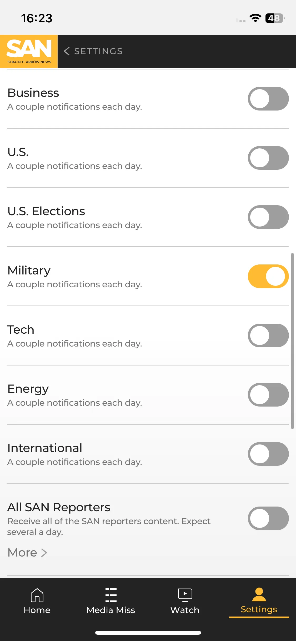
Task: Tap the Wi-Fi status icon
Action: click(255, 18)
